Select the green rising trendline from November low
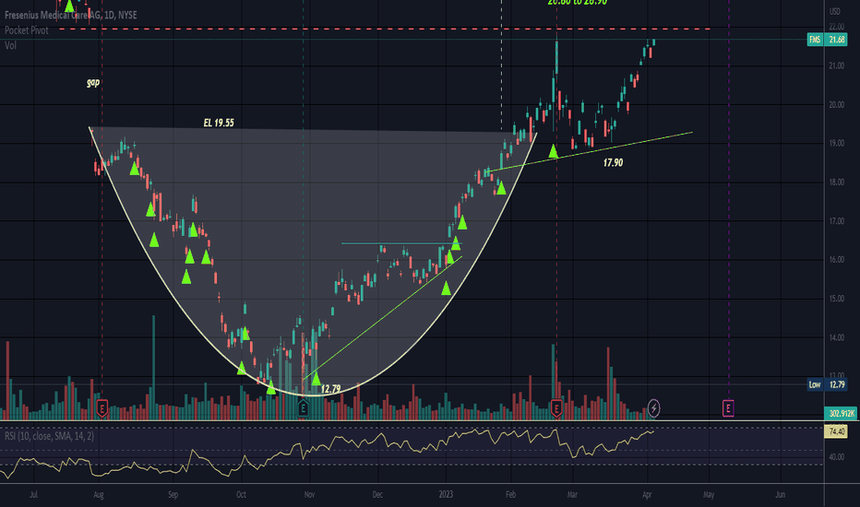The height and width of the screenshot is (507, 860). coord(382,318)
